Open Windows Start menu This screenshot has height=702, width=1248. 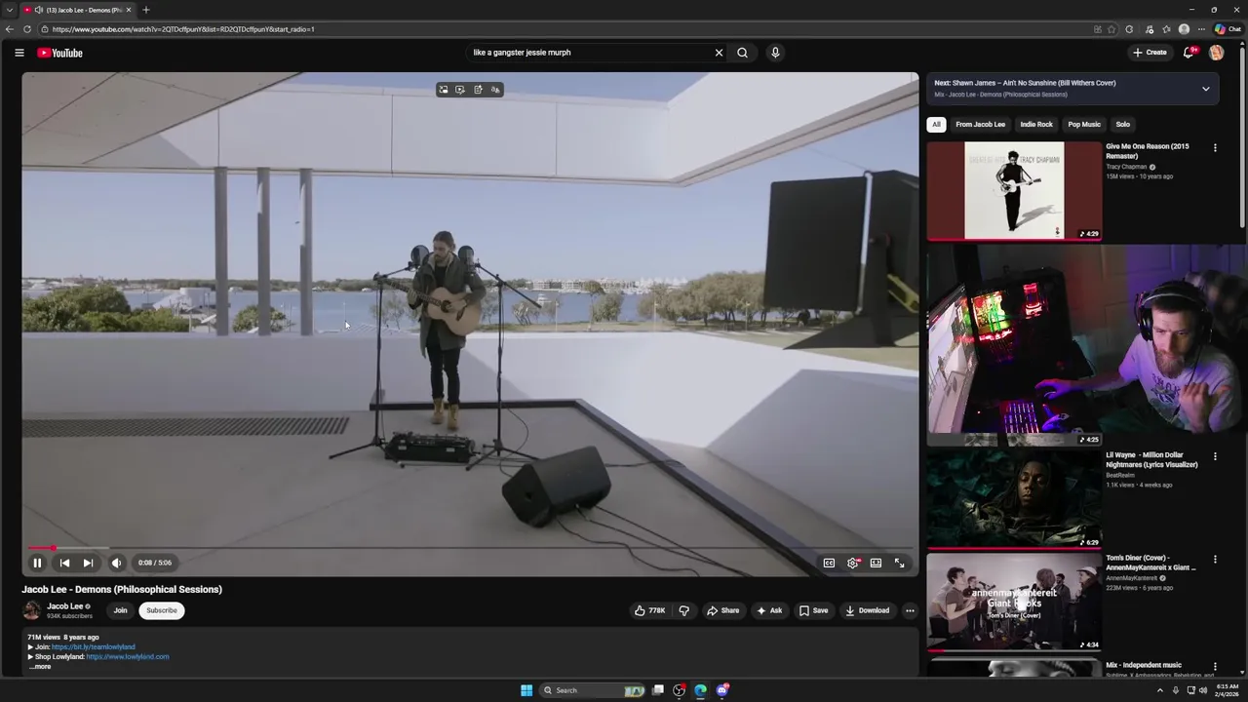pyautogui.click(x=526, y=690)
